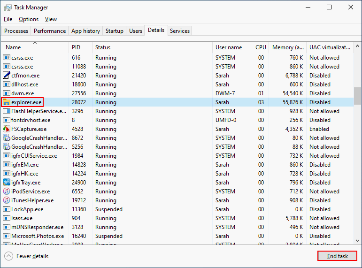Screen dimensions: 362x268
Task: Switch to the Startup tab
Action: click(115, 31)
